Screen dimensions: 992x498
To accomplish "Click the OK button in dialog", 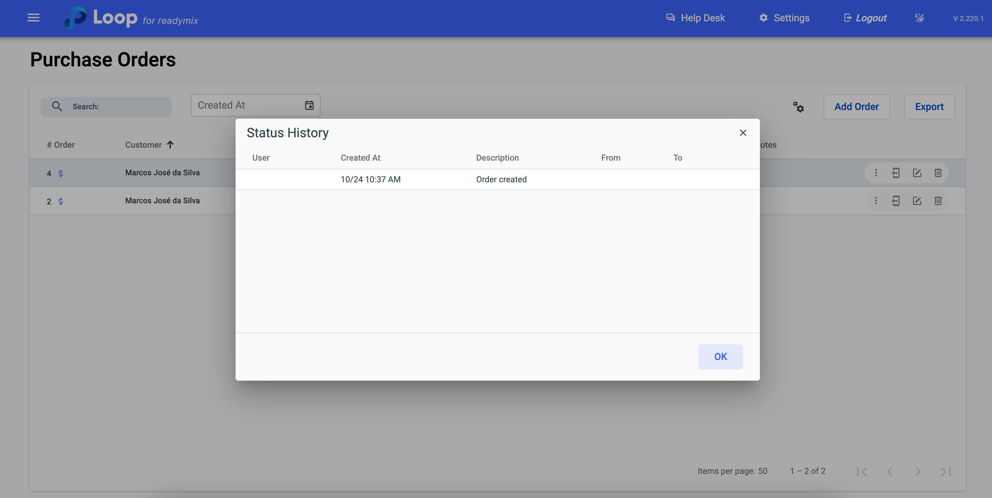I will pos(720,357).
